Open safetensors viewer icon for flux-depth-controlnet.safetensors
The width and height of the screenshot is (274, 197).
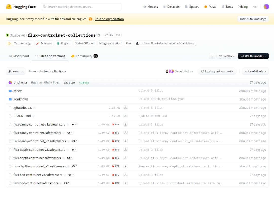click(x=70, y=158)
